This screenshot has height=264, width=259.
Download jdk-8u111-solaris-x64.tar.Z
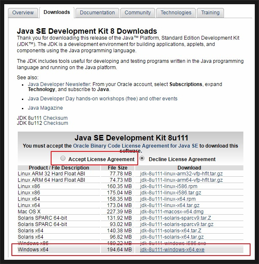[171, 231]
